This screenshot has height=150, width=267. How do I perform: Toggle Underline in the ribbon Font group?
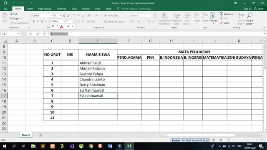[42, 21]
